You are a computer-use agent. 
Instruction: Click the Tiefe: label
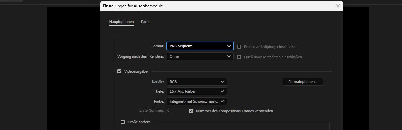point(160,91)
